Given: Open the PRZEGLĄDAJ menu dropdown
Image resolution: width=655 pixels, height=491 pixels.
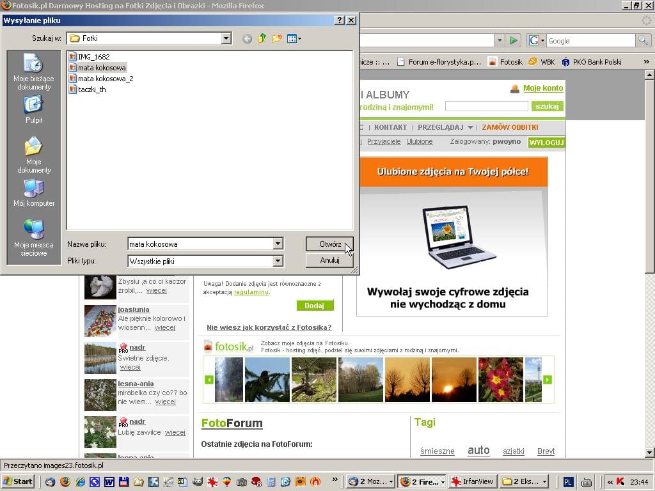Looking at the screenshot, I should tap(445, 127).
